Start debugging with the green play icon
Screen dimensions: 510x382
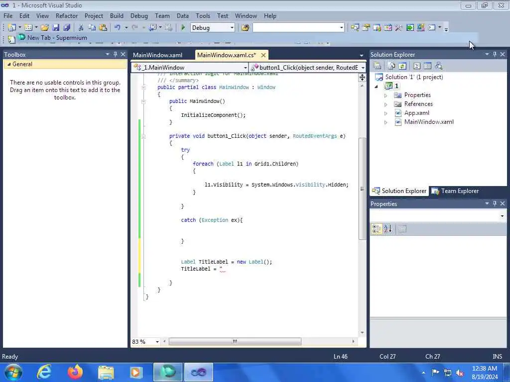[x=183, y=28]
